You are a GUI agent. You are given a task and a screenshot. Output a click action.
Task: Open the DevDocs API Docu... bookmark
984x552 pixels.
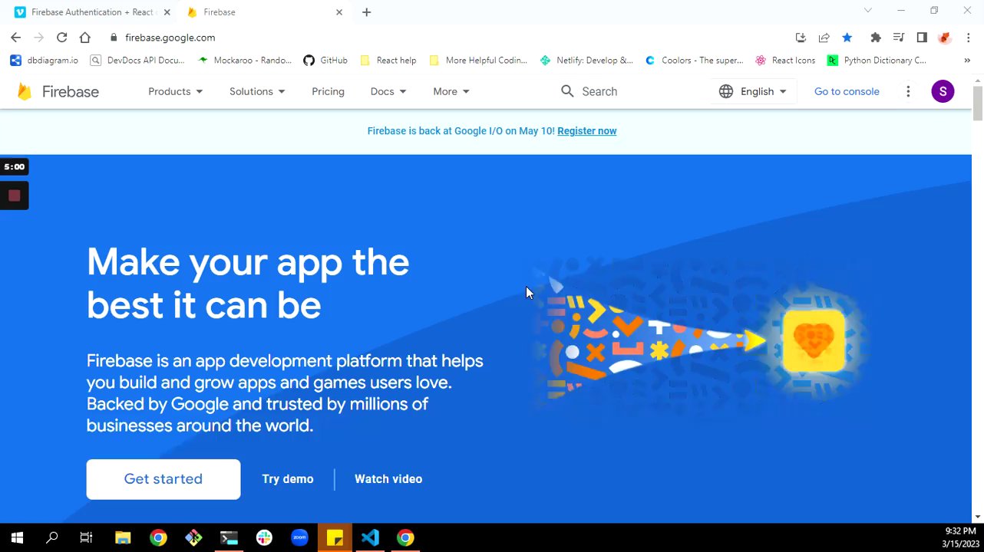pyautogui.click(x=138, y=60)
